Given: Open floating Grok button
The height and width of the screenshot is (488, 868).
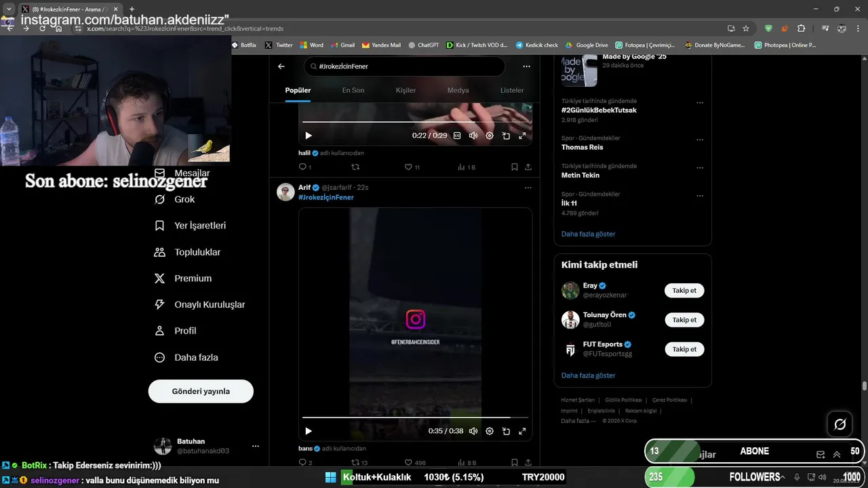Looking at the screenshot, I should pos(840,424).
